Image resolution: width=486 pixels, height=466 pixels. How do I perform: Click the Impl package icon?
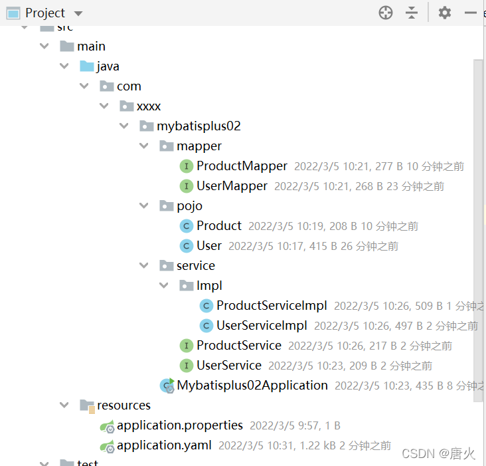tap(187, 285)
